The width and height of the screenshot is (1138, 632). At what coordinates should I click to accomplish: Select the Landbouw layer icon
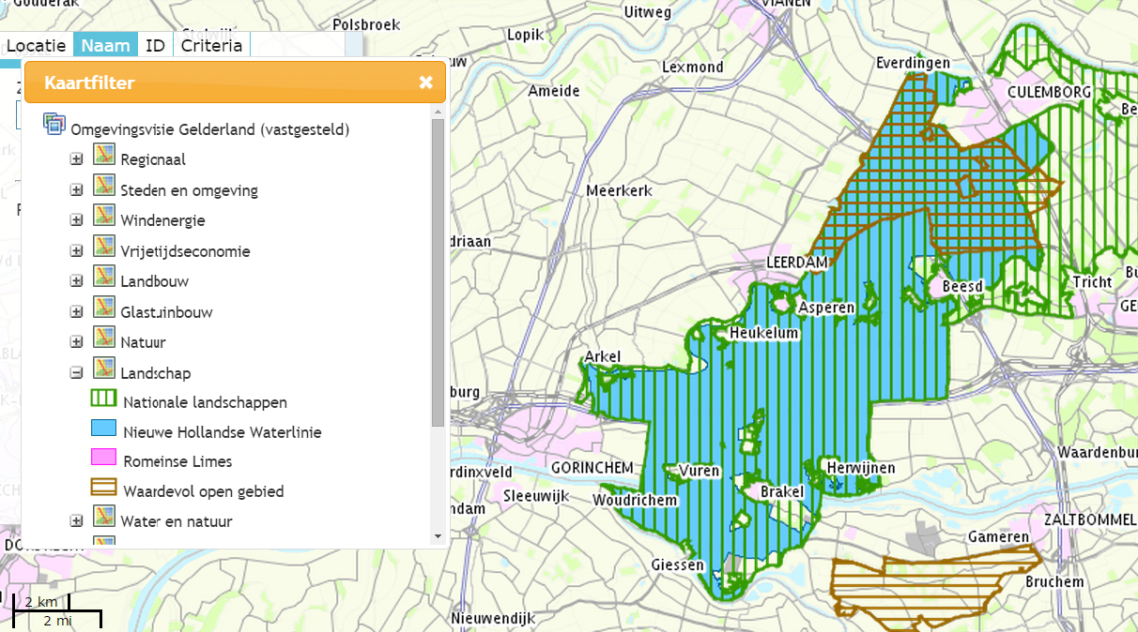(104, 279)
